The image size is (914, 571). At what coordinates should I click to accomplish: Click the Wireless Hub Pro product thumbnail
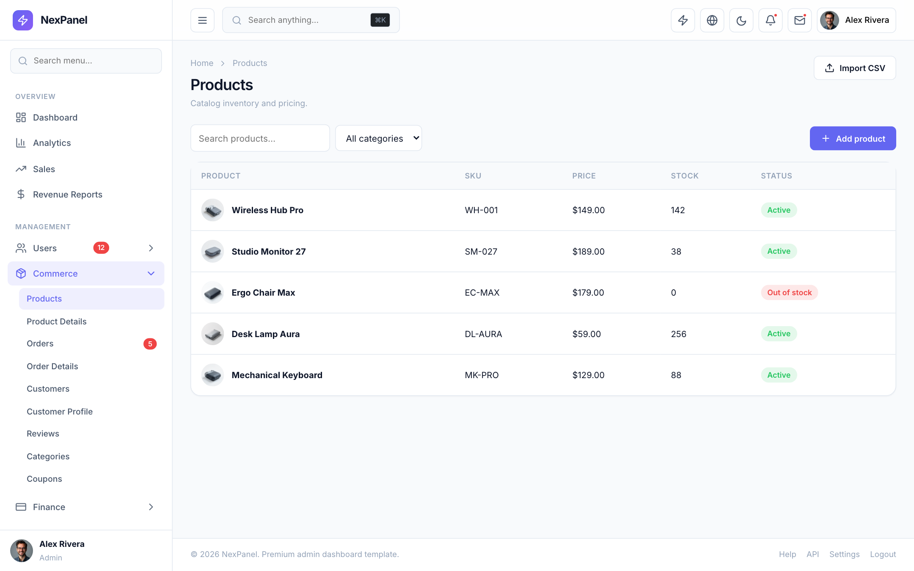coord(212,210)
